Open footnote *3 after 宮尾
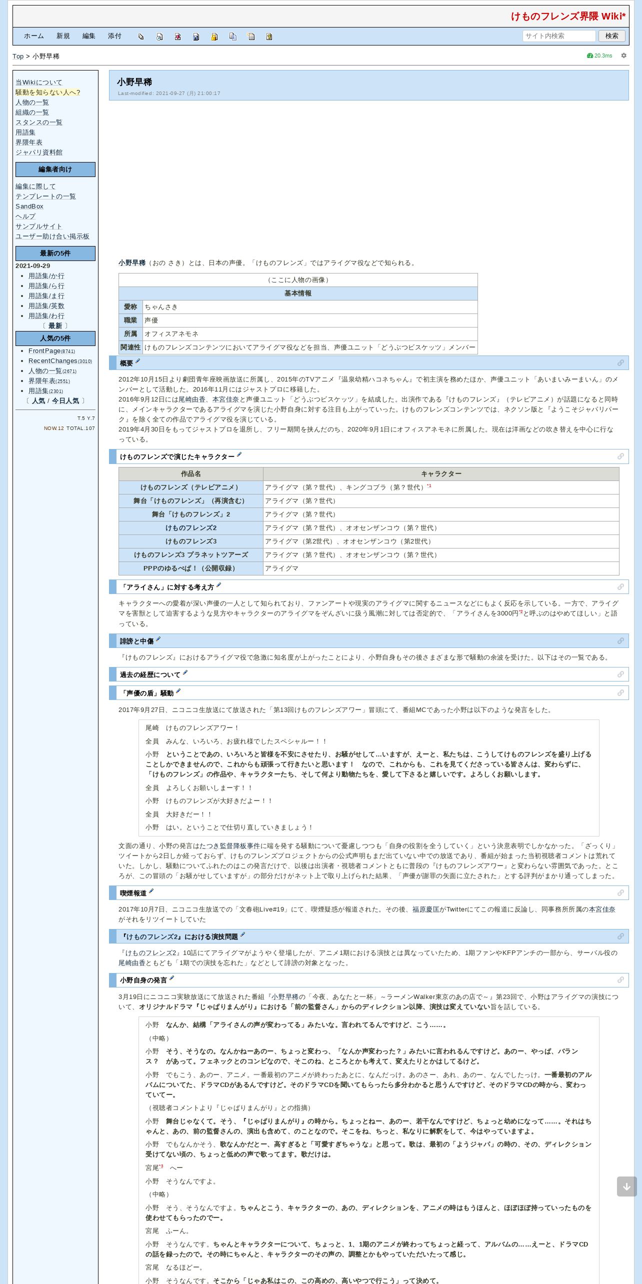The width and height of the screenshot is (642, 1284). click(x=161, y=1166)
